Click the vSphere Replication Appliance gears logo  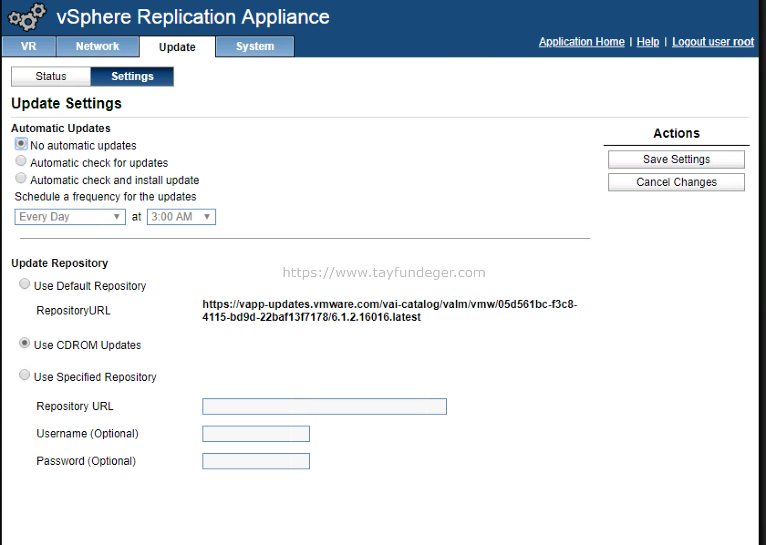tap(27, 17)
